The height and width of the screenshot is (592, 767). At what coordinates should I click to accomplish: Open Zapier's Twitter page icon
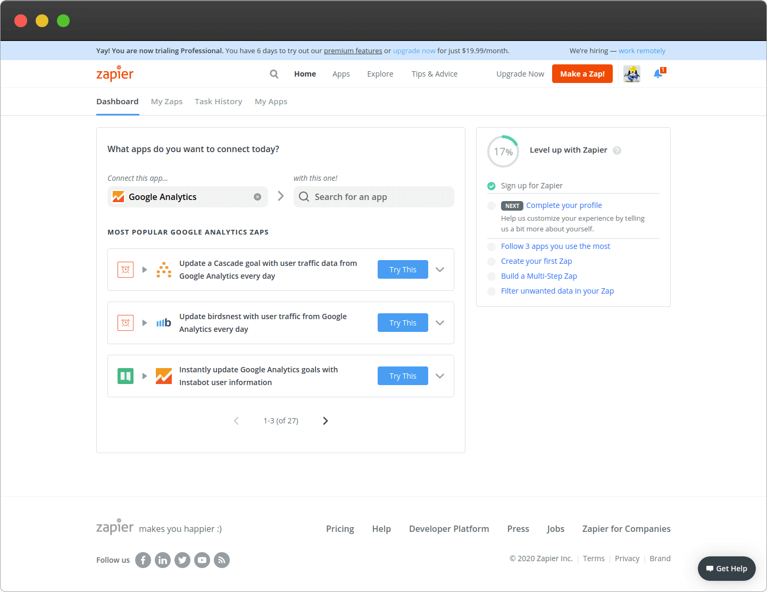point(182,560)
